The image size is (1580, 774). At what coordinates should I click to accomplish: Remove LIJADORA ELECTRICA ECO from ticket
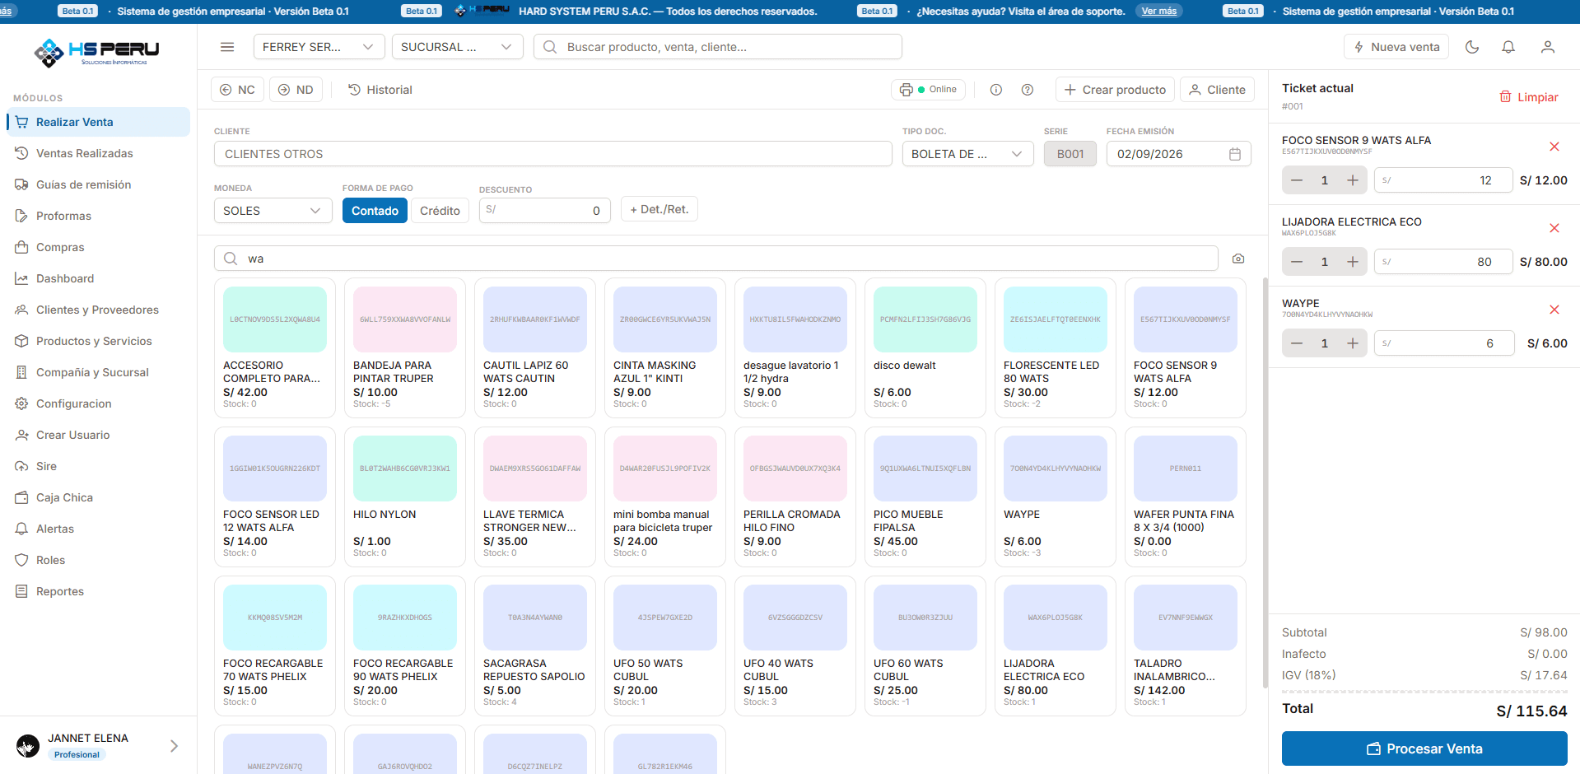tap(1554, 228)
